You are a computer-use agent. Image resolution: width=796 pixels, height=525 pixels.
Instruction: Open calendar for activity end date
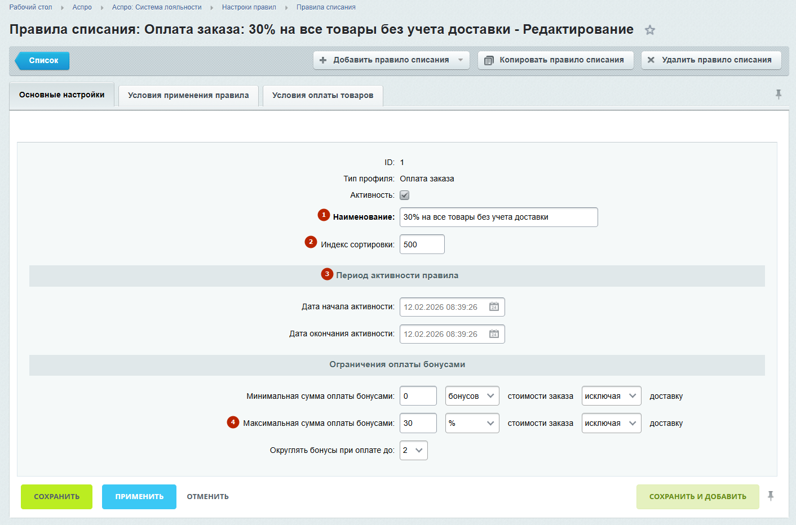tap(494, 334)
